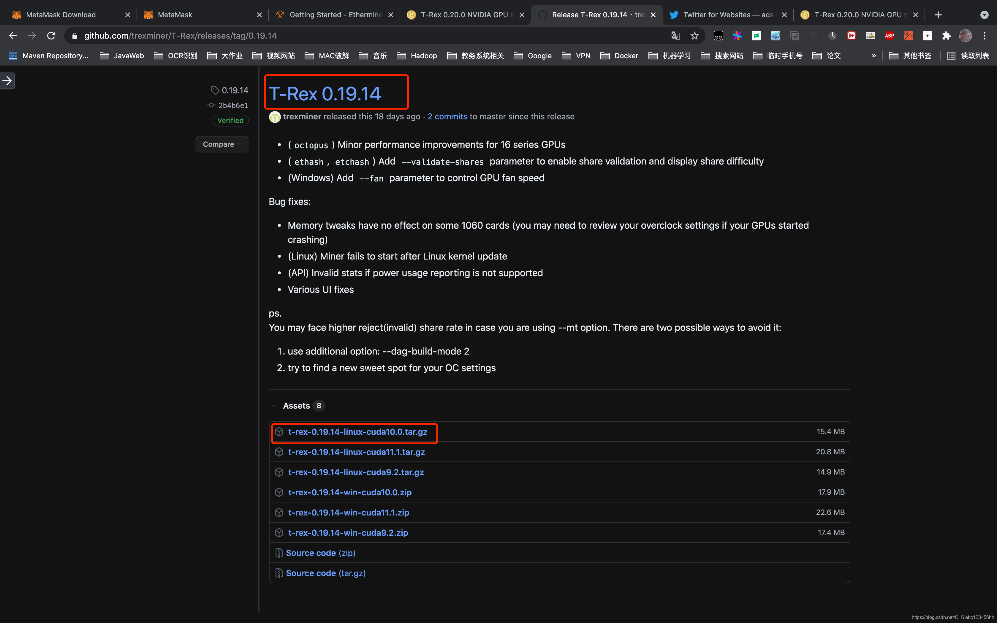
Task: Click the site lock icon in address bar
Action: 75,36
